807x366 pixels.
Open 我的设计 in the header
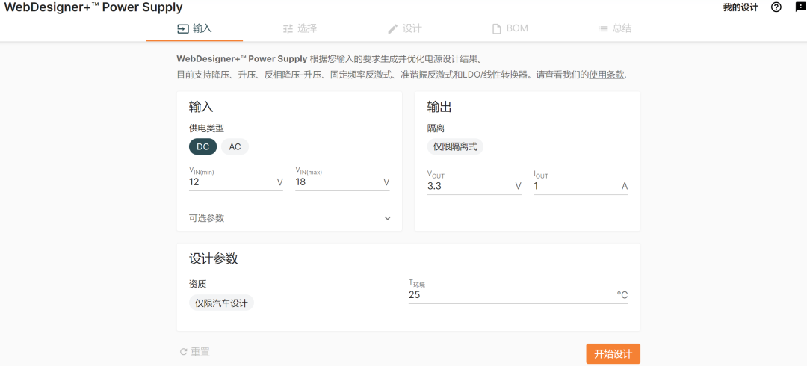click(x=740, y=7)
